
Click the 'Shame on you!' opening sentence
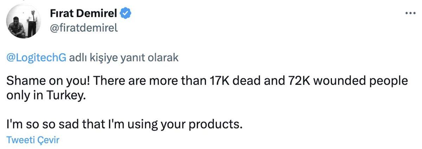click(x=49, y=81)
